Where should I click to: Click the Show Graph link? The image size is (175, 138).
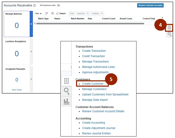[x=17, y=90]
